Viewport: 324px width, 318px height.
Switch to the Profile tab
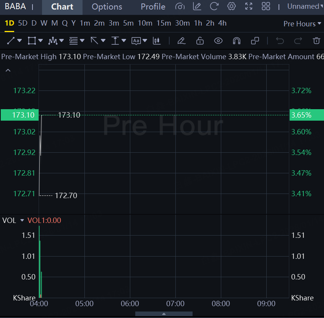click(153, 7)
